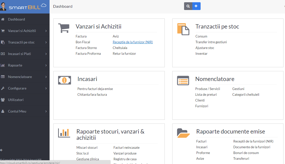
Task: Click Factura Storno link
Action: 86,48
